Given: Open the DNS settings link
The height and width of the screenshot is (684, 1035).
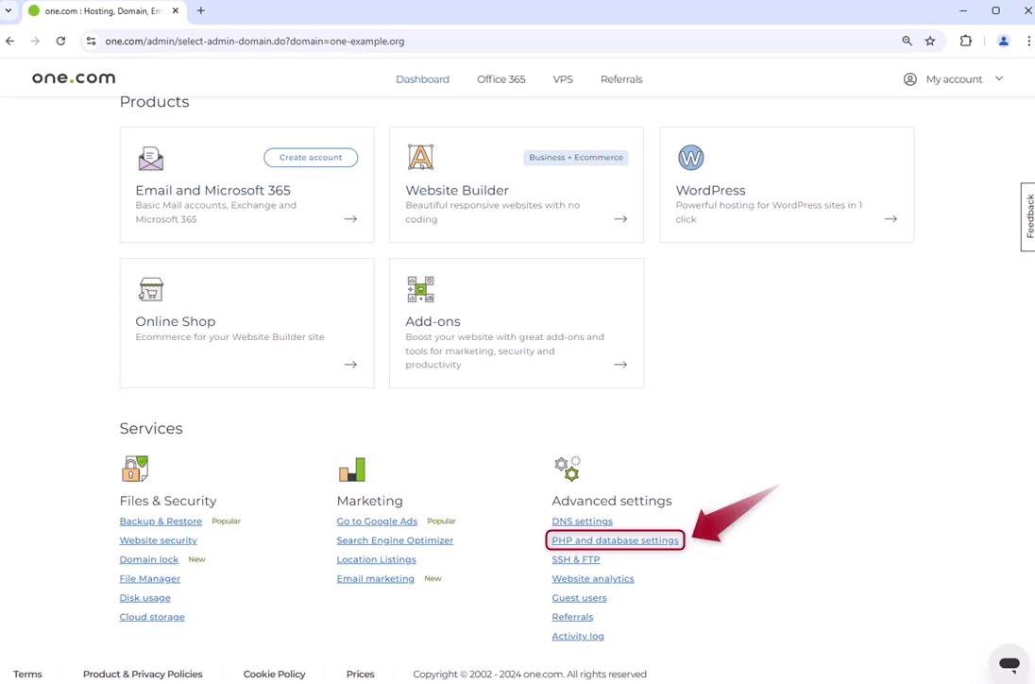Looking at the screenshot, I should click(x=582, y=522).
